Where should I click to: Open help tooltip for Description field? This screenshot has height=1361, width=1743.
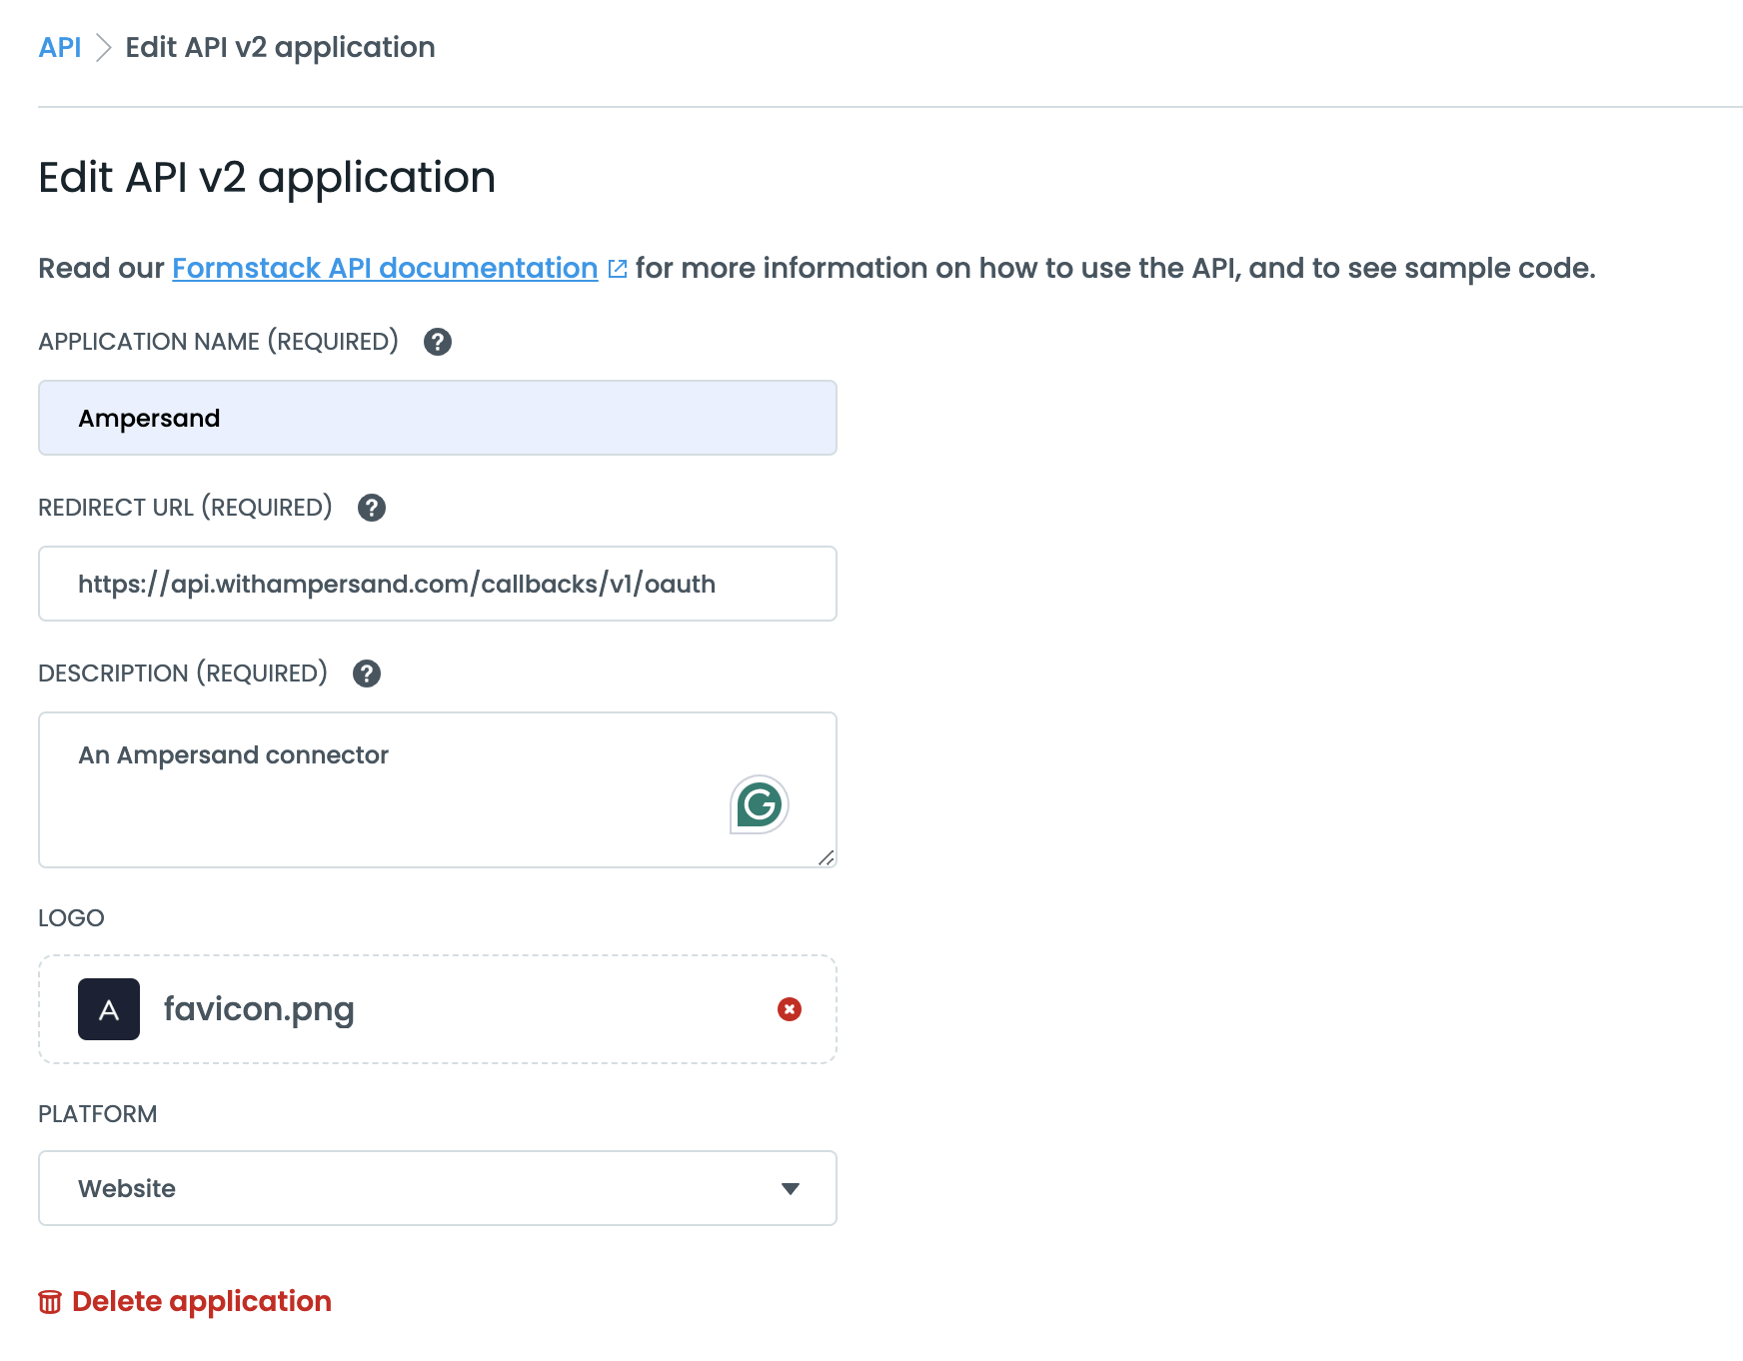tap(367, 674)
